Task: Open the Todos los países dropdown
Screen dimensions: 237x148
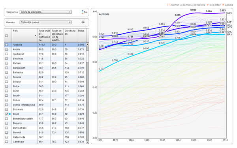Action: tap(45, 22)
